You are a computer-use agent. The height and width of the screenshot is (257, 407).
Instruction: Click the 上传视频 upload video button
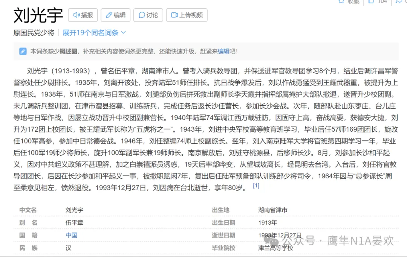pyautogui.click(x=187, y=15)
